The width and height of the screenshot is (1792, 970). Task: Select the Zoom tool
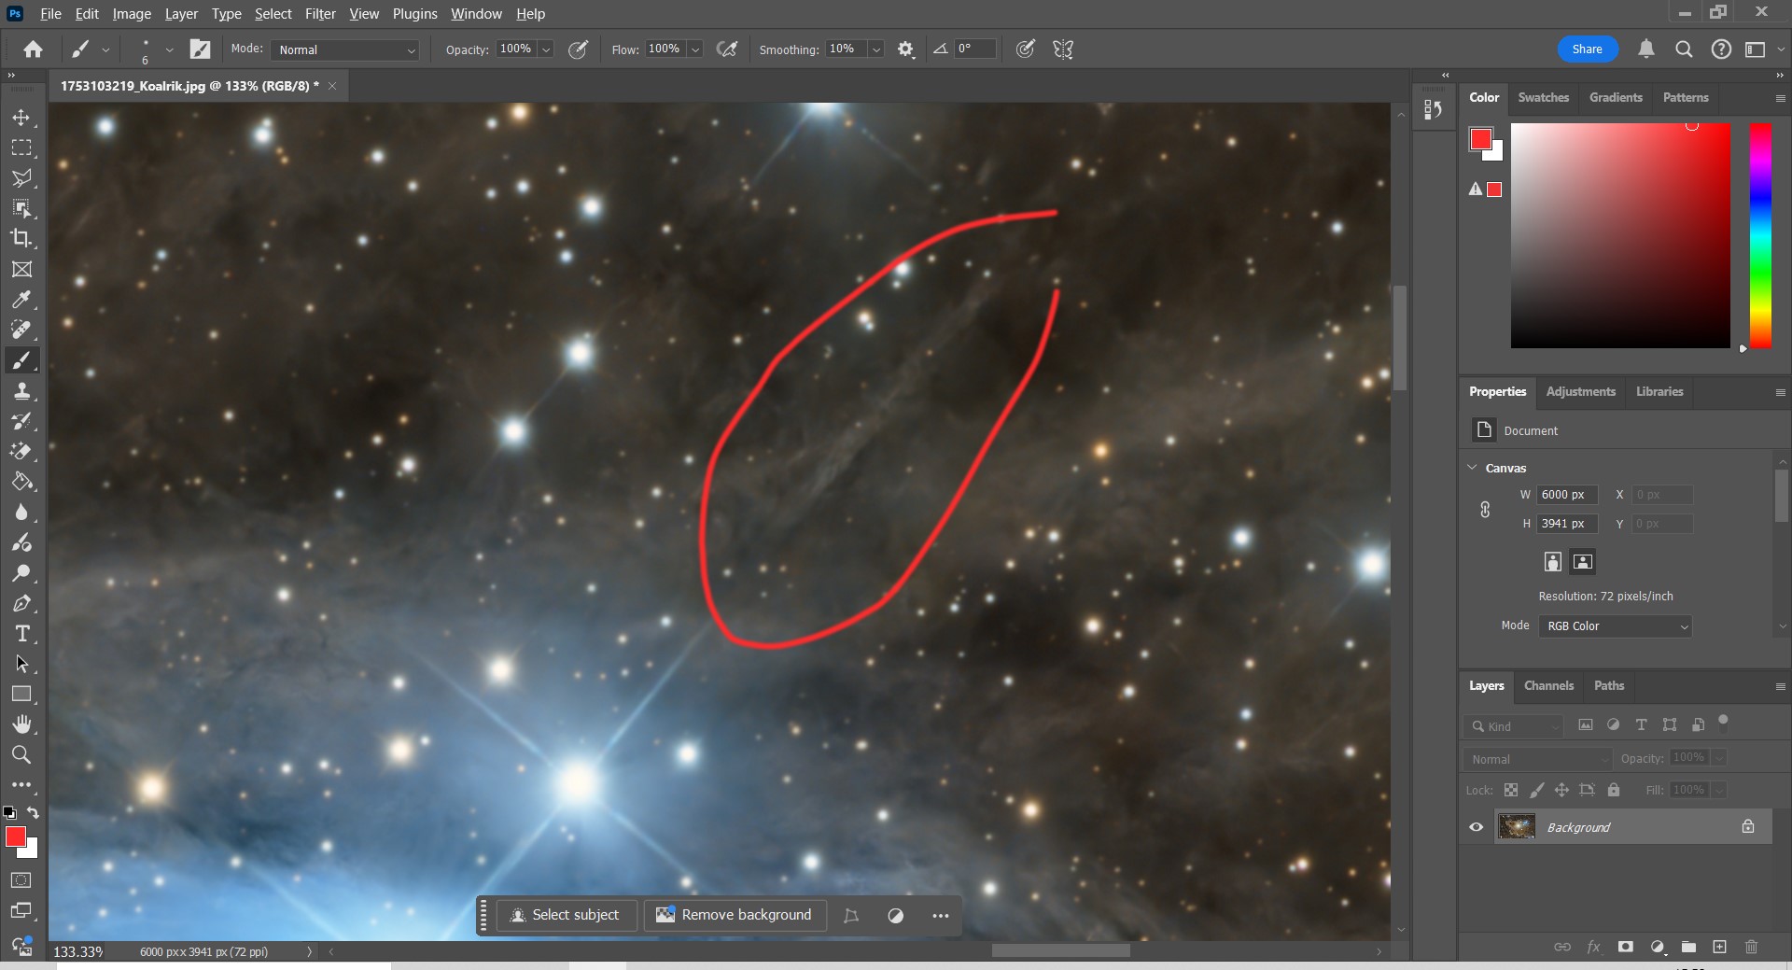(x=21, y=754)
